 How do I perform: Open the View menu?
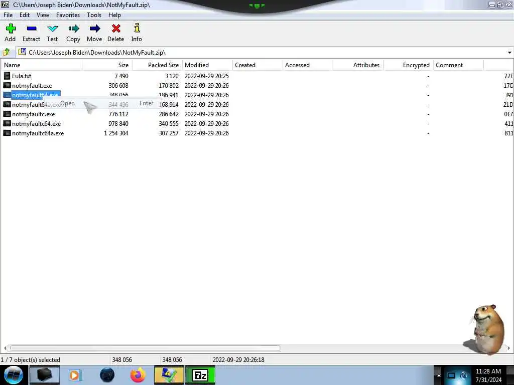pos(43,15)
